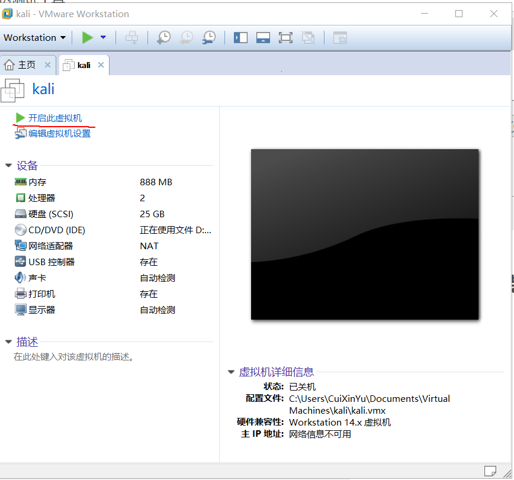Close the 主页 tab
This screenshot has height=480, width=514.
(47, 65)
